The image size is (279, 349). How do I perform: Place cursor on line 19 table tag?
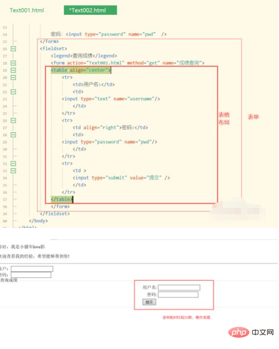coord(81,70)
